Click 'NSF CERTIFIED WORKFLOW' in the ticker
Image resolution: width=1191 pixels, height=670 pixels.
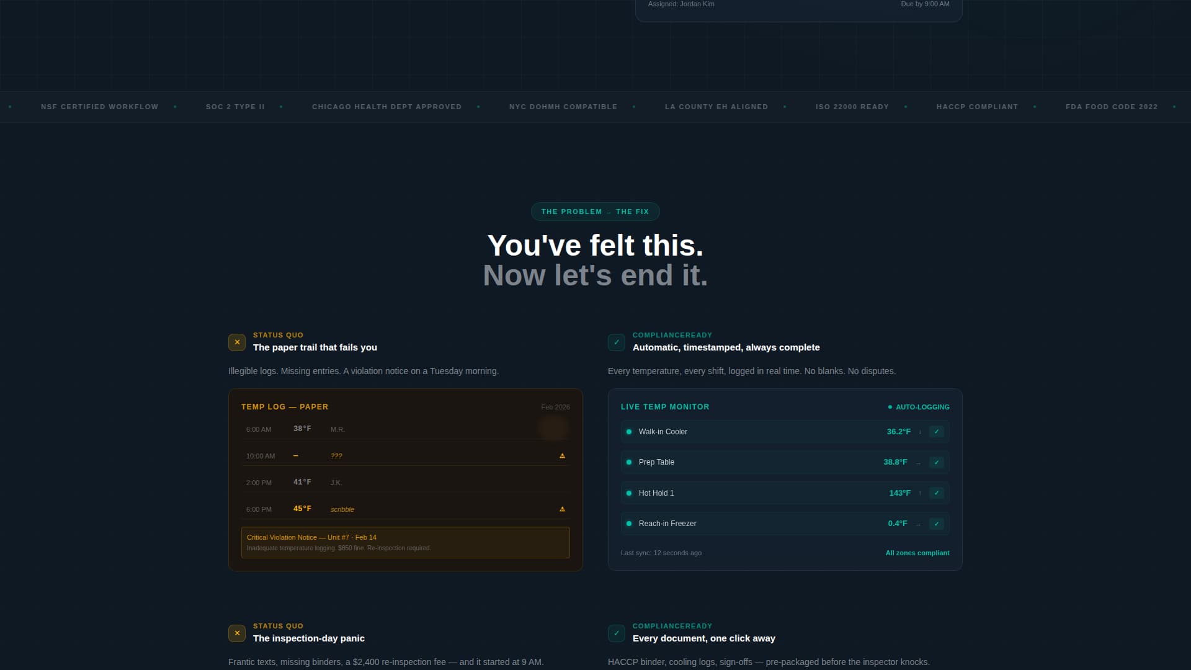pos(100,107)
